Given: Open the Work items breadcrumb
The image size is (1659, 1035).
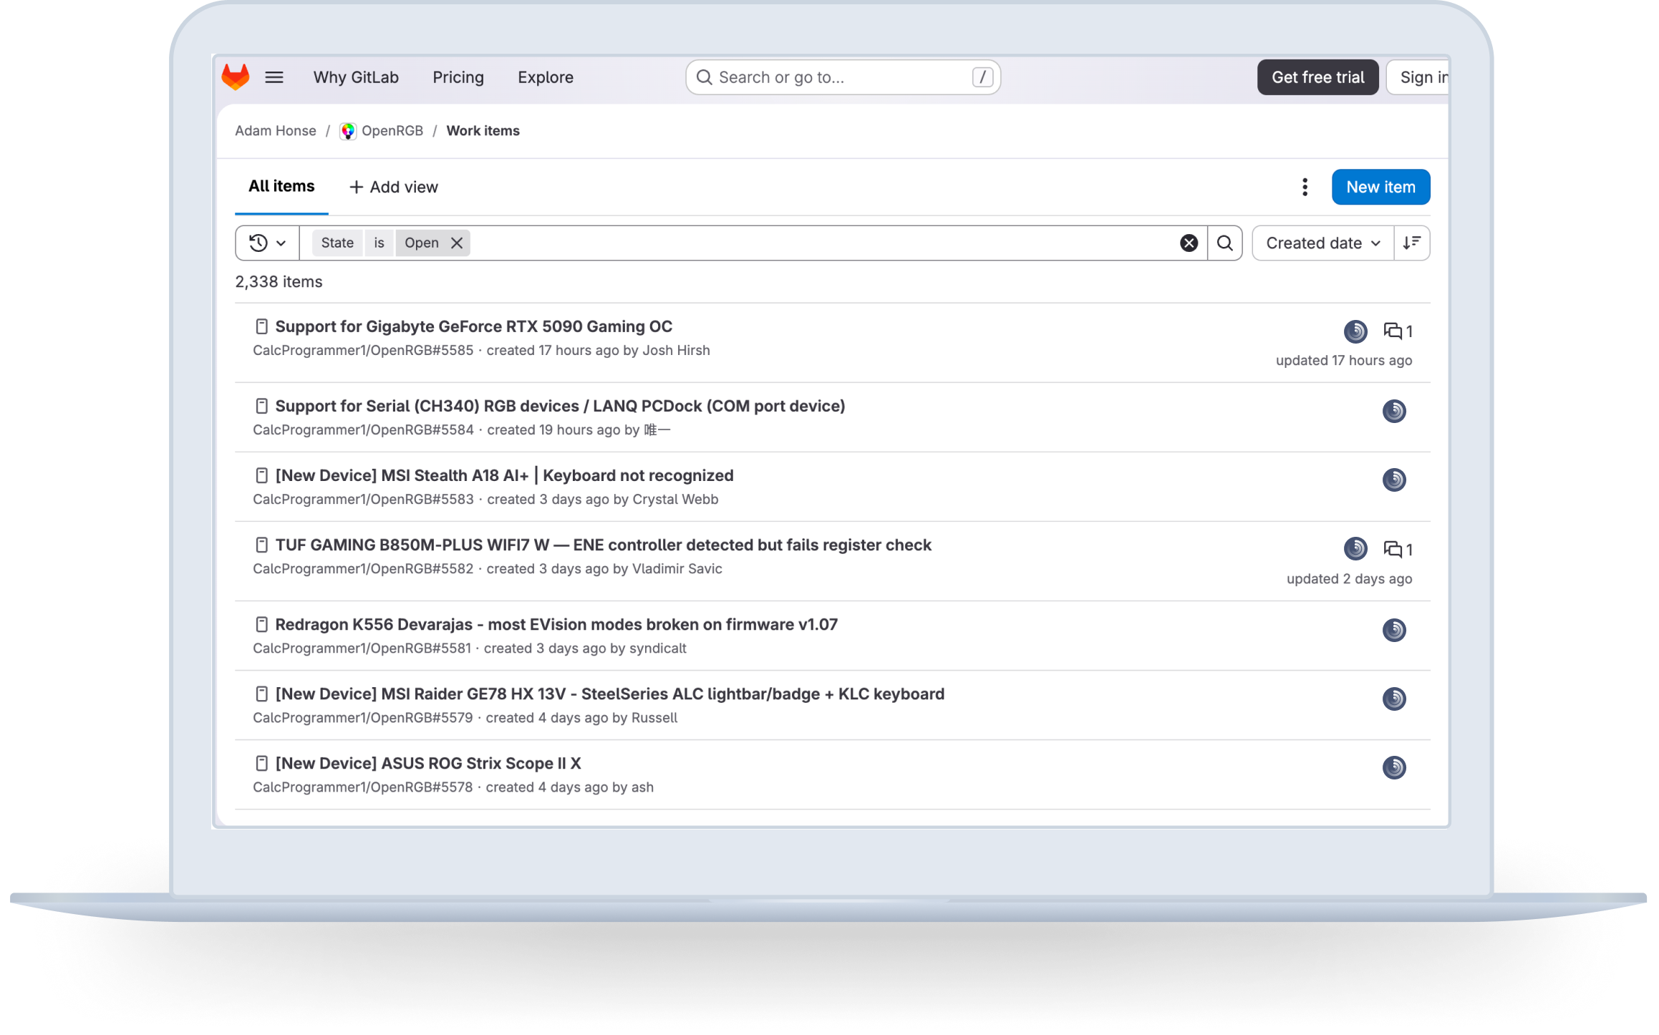Looking at the screenshot, I should point(483,131).
